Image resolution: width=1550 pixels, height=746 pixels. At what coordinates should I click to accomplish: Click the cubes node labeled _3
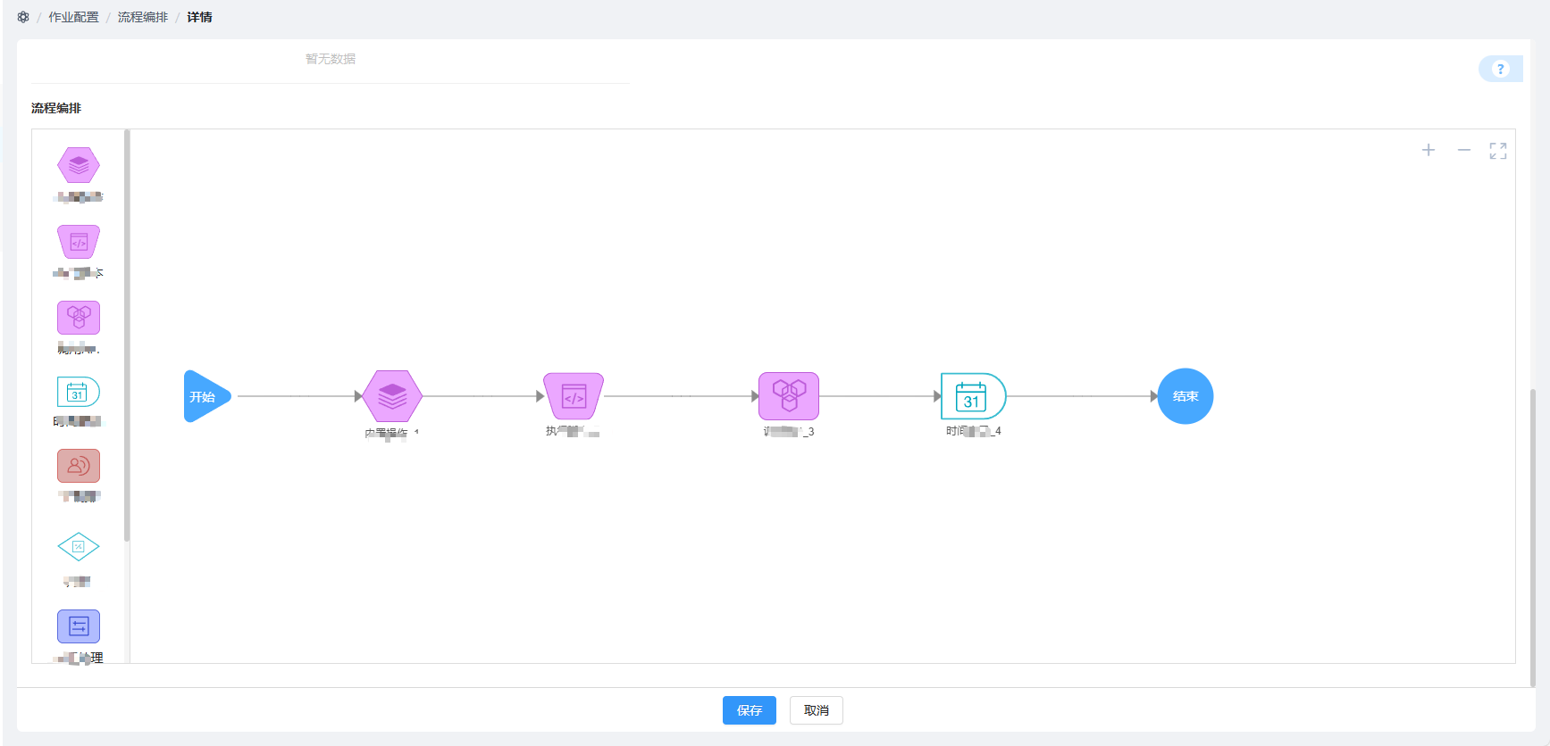(x=789, y=396)
